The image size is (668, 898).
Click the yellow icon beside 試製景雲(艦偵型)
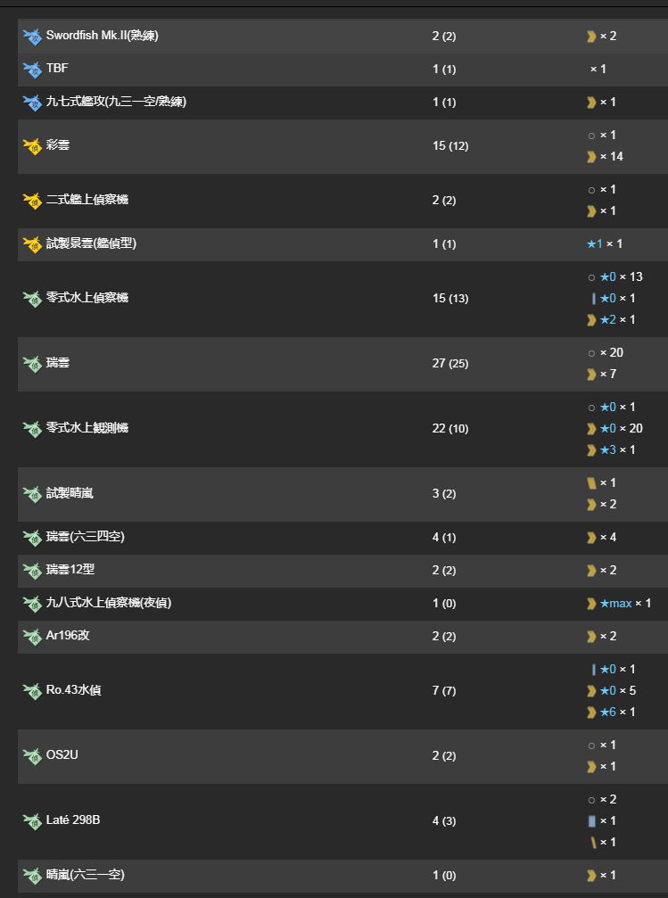click(x=32, y=244)
